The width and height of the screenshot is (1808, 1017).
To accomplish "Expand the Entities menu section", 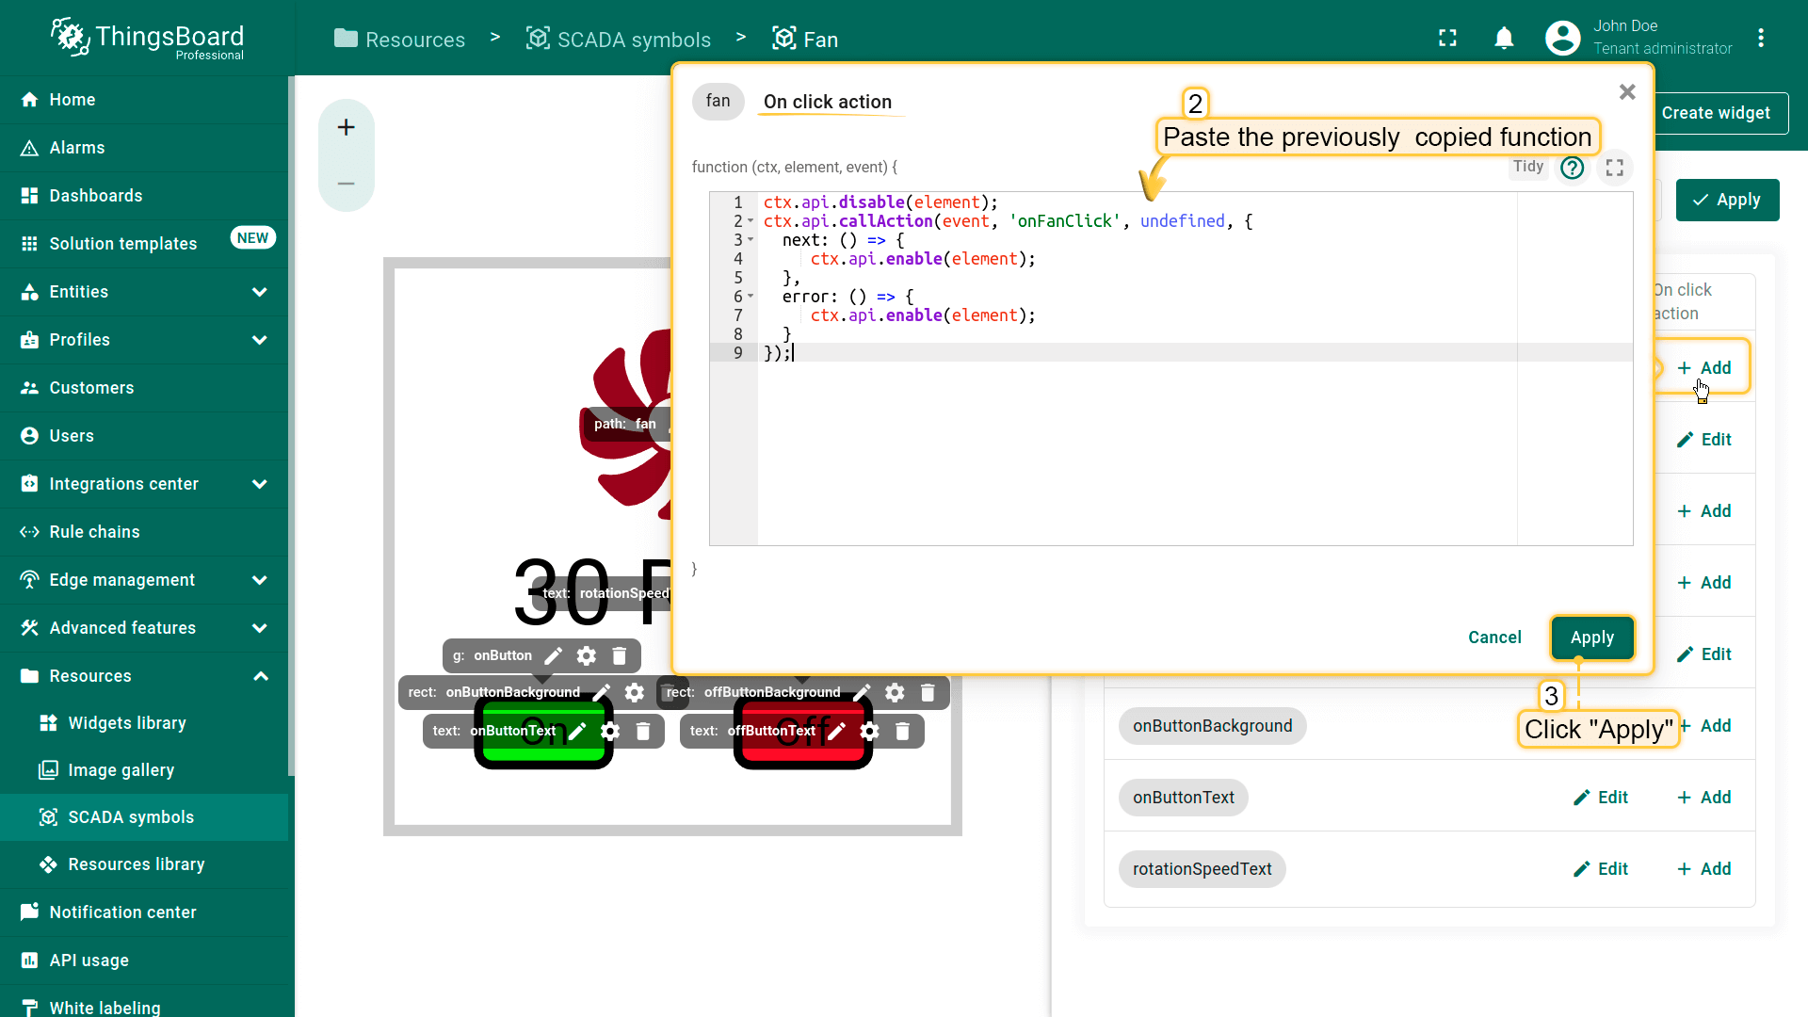I will coord(260,292).
